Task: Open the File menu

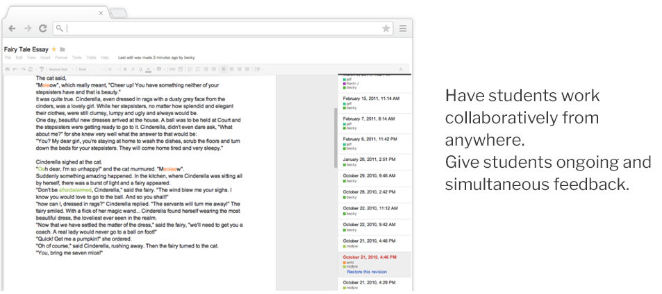Action: [7, 58]
